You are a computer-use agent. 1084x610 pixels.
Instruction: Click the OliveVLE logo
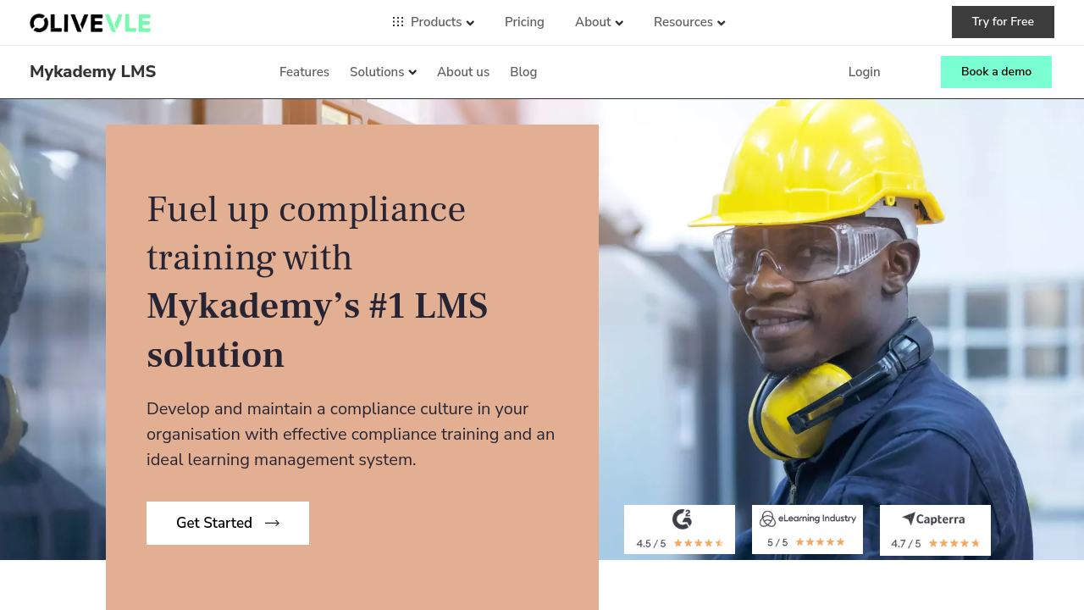pyautogui.click(x=91, y=23)
